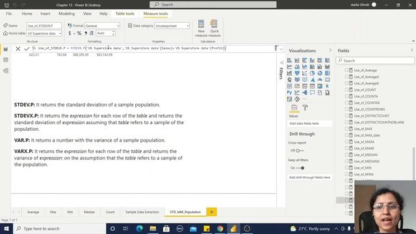Select the Pie chart visual
416x234 pixels.
click(x=312, y=73)
